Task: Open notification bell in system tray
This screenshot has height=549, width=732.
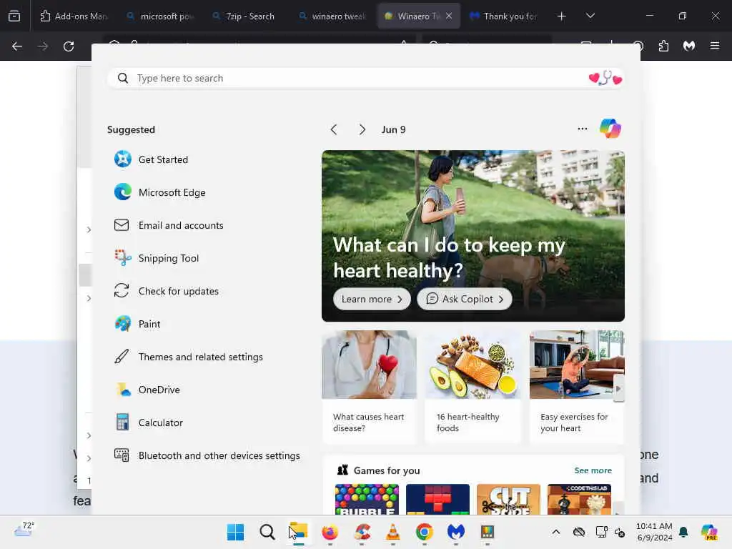Action: click(683, 532)
